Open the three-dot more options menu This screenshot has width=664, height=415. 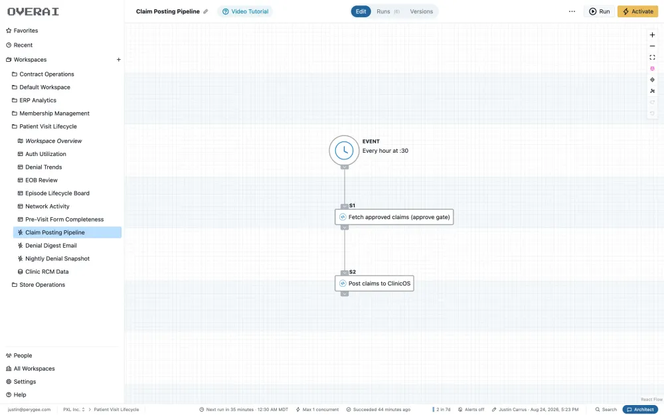pyautogui.click(x=572, y=11)
